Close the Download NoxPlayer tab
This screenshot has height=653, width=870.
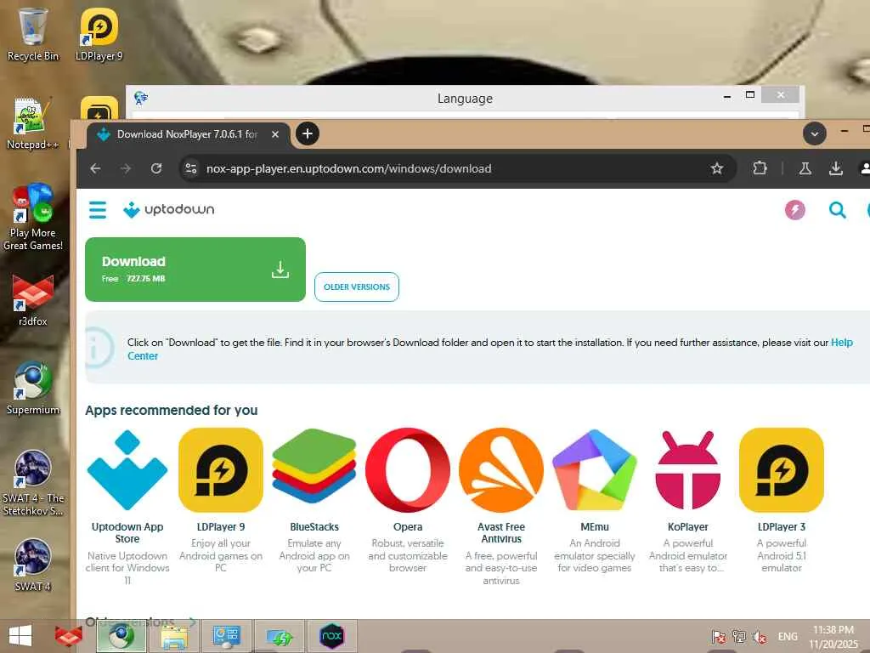274,134
